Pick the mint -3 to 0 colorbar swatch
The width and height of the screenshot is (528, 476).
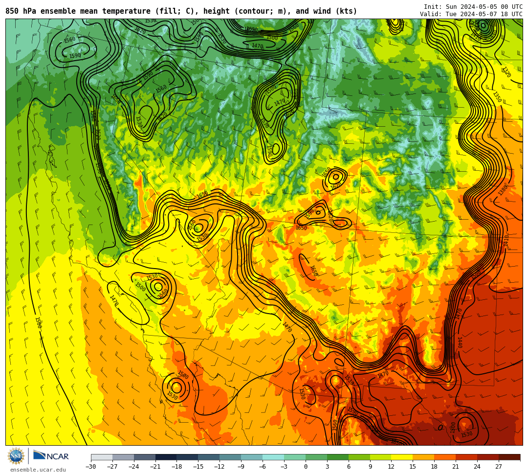point(295,457)
